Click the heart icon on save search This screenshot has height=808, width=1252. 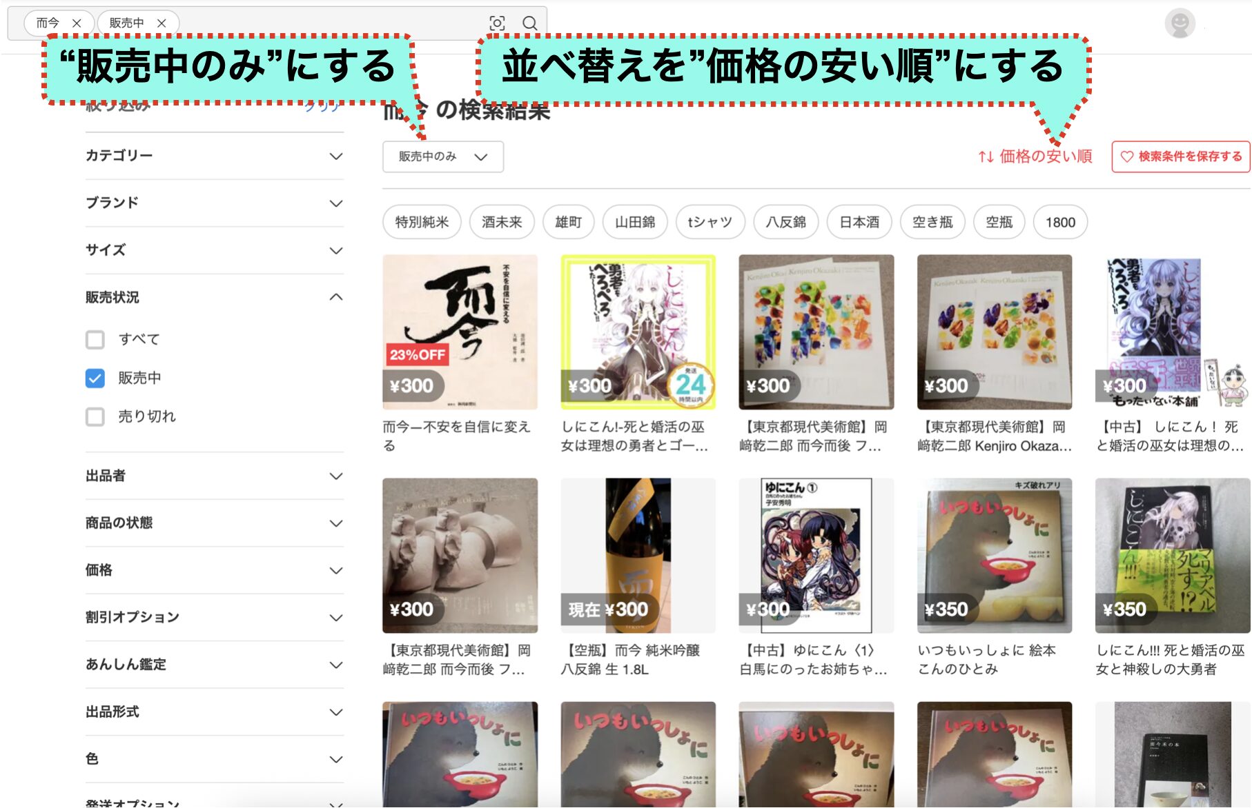(x=1126, y=156)
